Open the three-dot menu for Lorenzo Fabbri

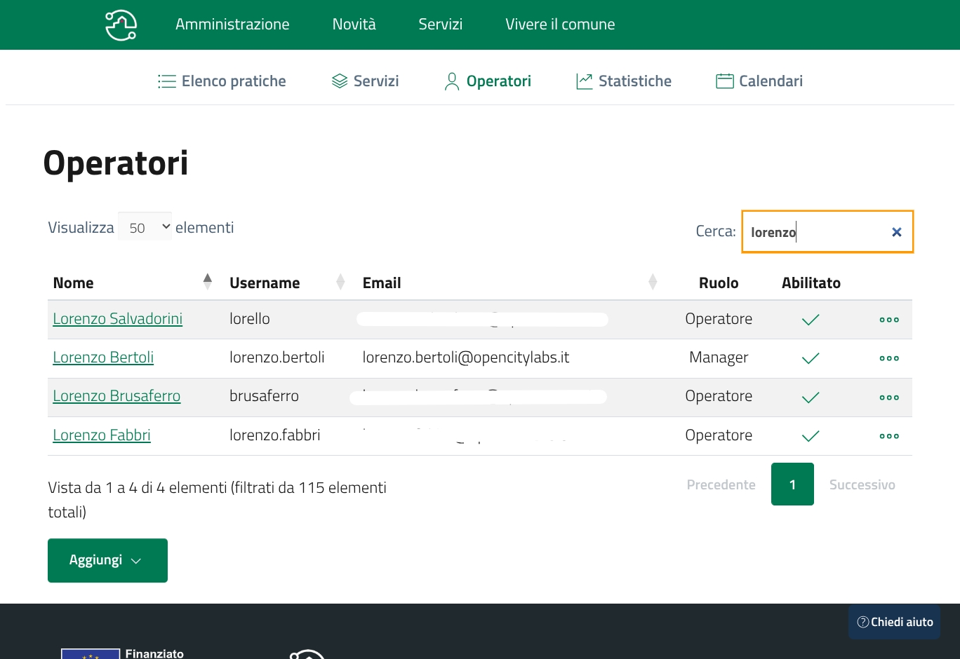pyautogui.click(x=888, y=436)
